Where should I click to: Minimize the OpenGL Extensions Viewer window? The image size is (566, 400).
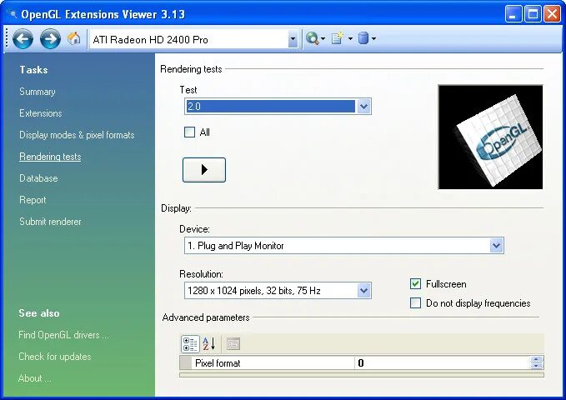513,14
